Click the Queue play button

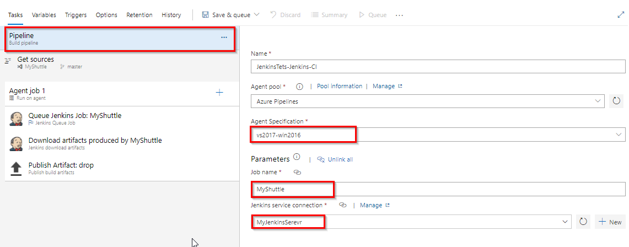pos(373,15)
